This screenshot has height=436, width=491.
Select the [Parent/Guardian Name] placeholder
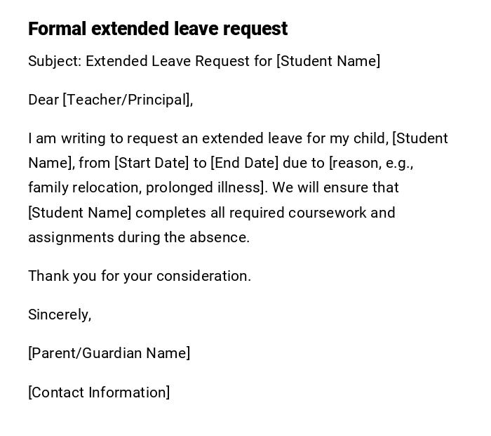[x=109, y=353]
